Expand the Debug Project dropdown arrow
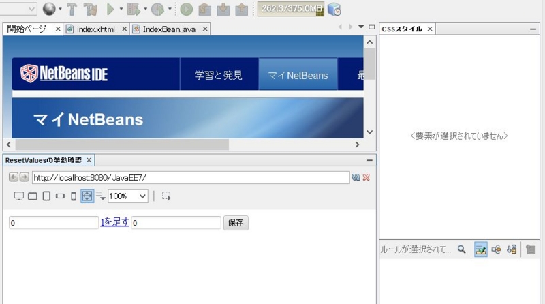Viewport: 545px width, 304px height. pyautogui.click(x=145, y=9)
